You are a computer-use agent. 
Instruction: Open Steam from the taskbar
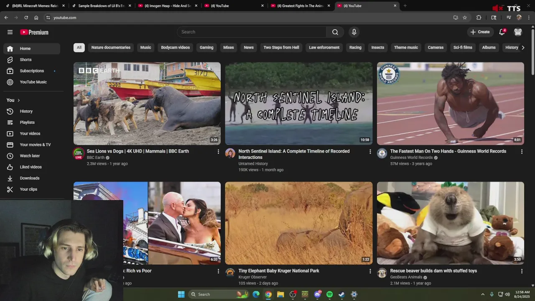[x=341, y=294]
